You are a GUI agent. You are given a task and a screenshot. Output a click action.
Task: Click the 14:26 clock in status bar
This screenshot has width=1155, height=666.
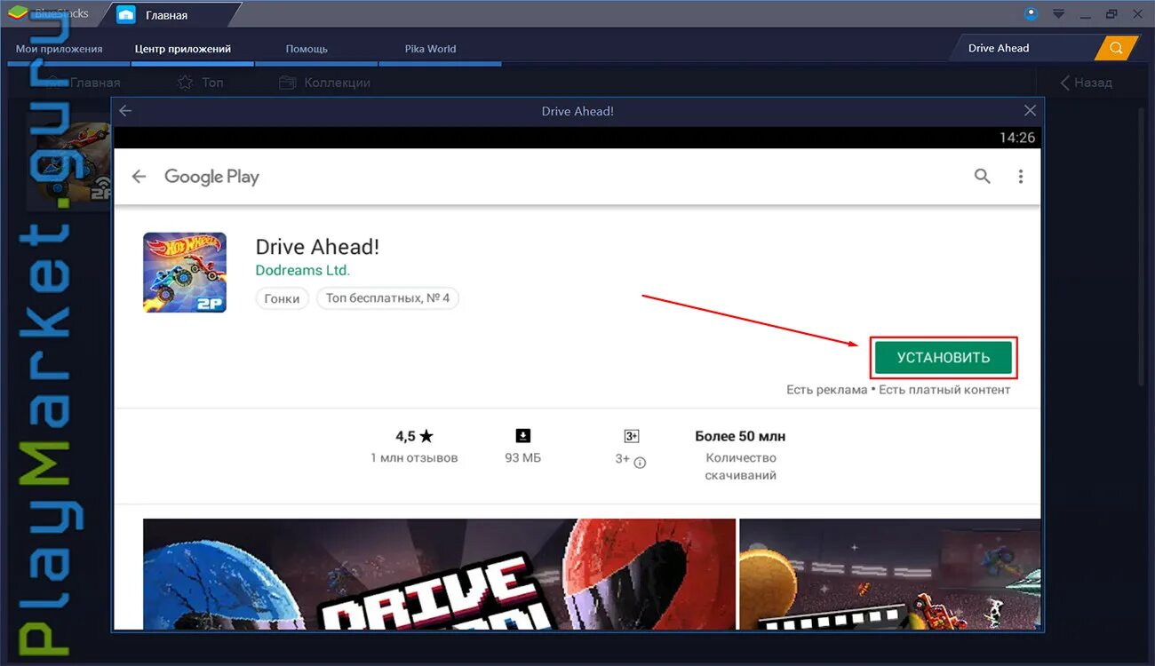pos(1017,138)
